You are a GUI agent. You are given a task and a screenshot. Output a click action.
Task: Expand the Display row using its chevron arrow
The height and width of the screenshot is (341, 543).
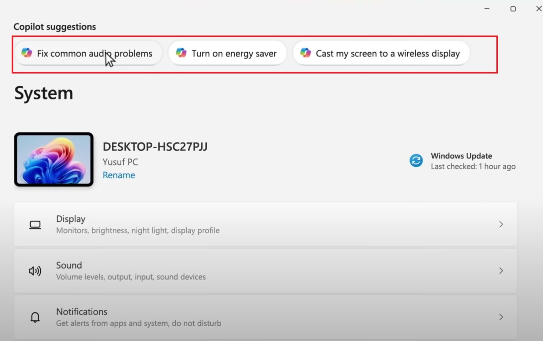(x=501, y=225)
